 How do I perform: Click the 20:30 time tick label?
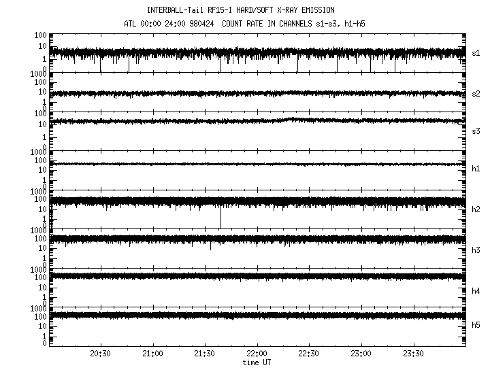click(101, 354)
